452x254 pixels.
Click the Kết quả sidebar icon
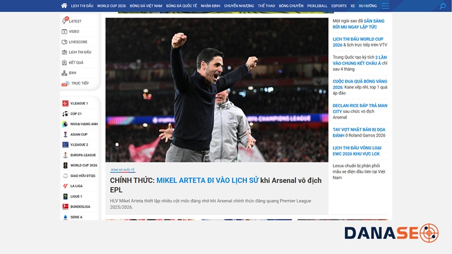click(x=64, y=63)
